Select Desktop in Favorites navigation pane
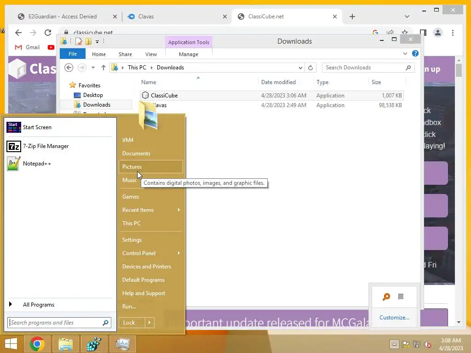The height and width of the screenshot is (353, 471). pos(93,95)
